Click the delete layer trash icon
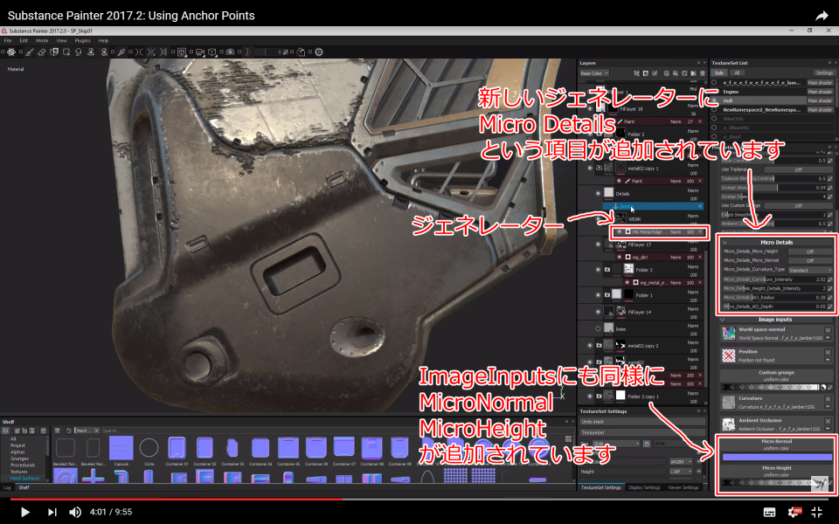The height and width of the screenshot is (524, 839). (x=703, y=73)
